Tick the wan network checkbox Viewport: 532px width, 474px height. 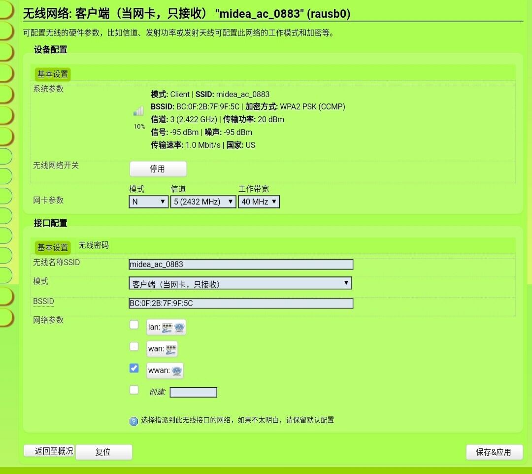click(x=134, y=346)
